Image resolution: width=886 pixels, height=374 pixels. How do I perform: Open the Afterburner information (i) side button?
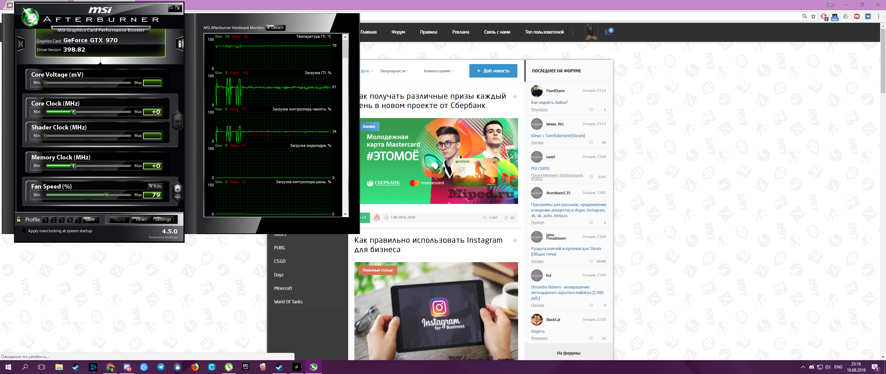pos(180,44)
